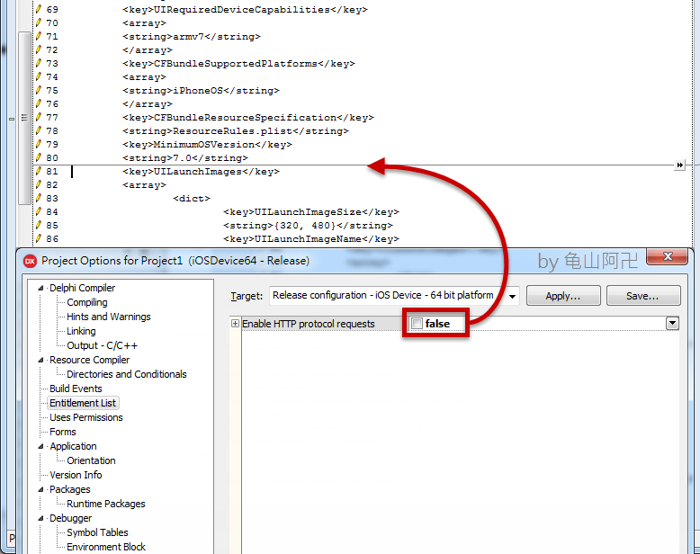Click ResourceRules.plist string on line 78
The width and height of the screenshot is (700, 554).
pos(236,131)
